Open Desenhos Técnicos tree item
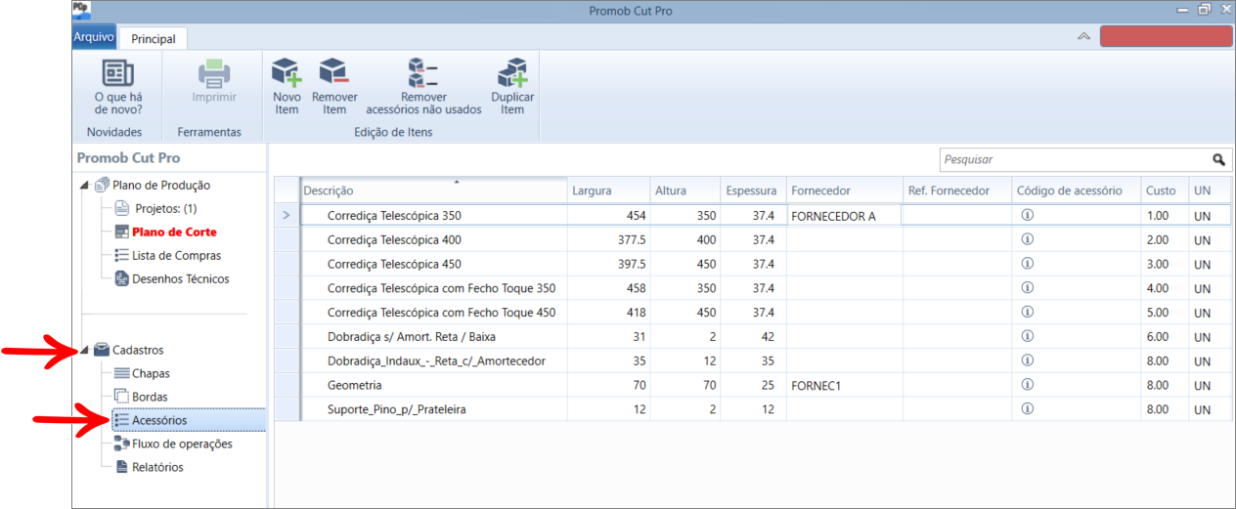This screenshot has height=509, width=1236. (x=181, y=278)
